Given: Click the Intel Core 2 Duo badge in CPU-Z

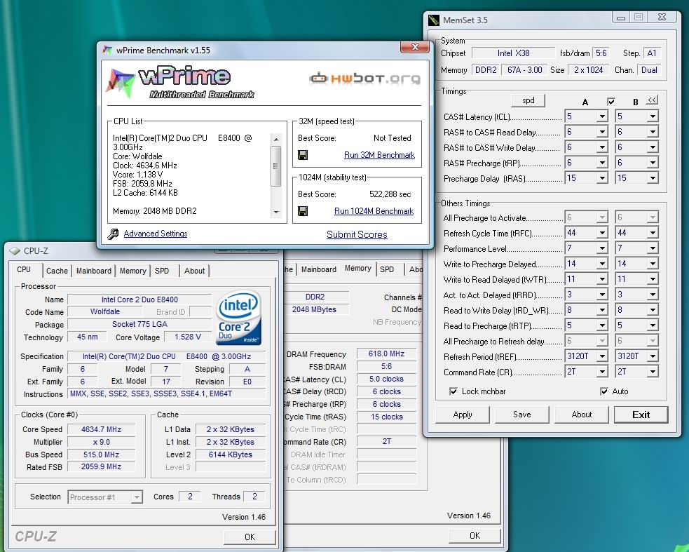Looking at the screenshot, I should click(238, 317).
